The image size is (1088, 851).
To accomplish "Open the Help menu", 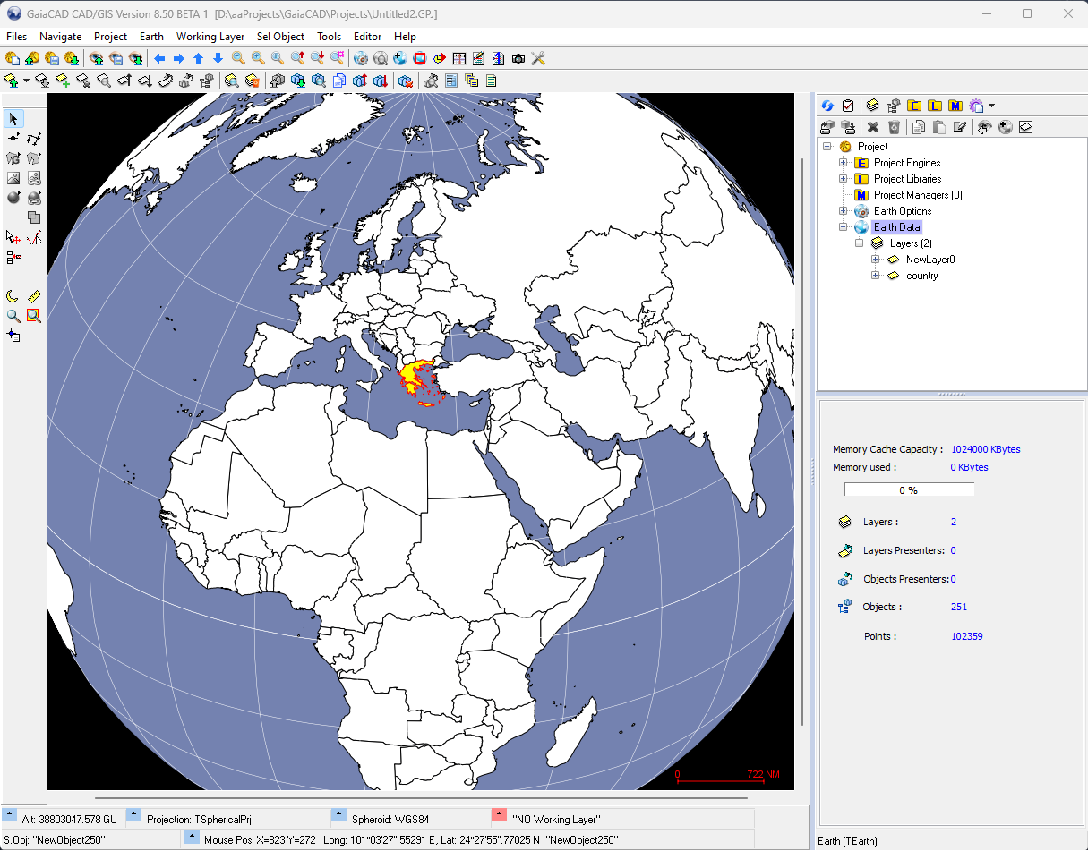I will click(x=405, y=37).
